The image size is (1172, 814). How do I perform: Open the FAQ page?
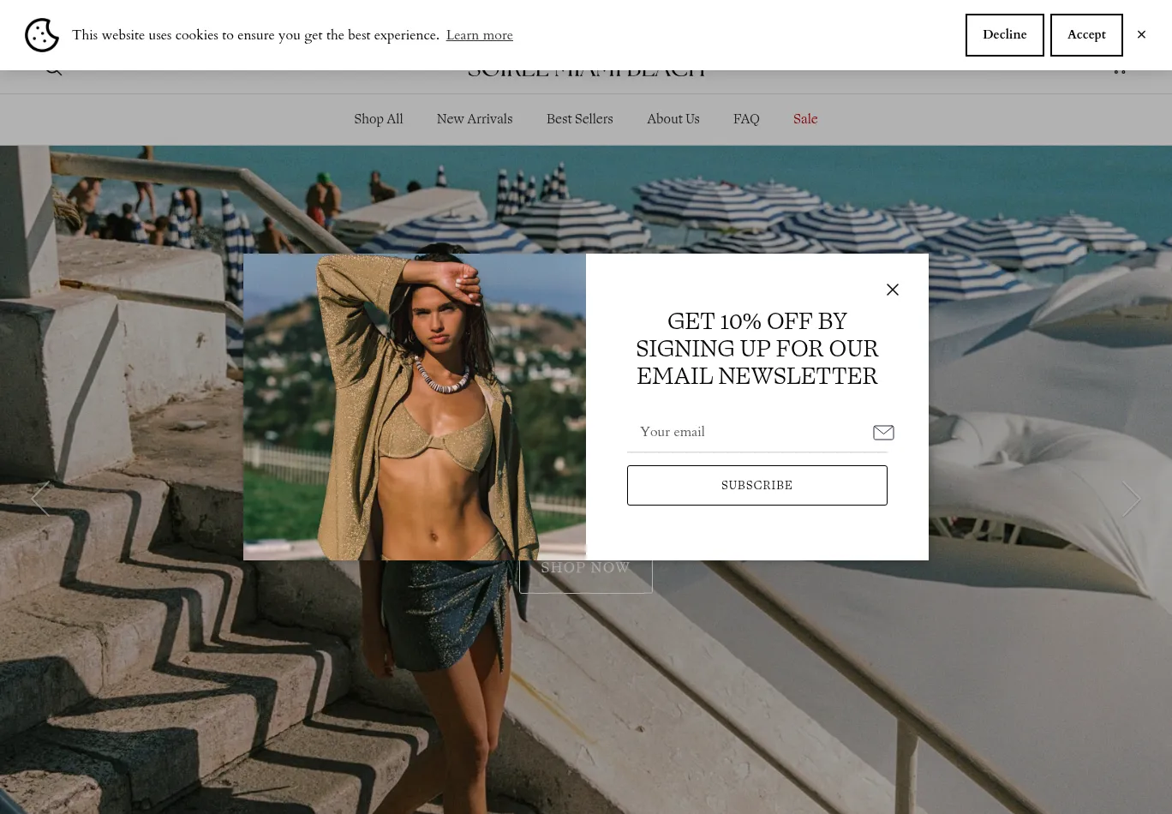coord(745,119)
